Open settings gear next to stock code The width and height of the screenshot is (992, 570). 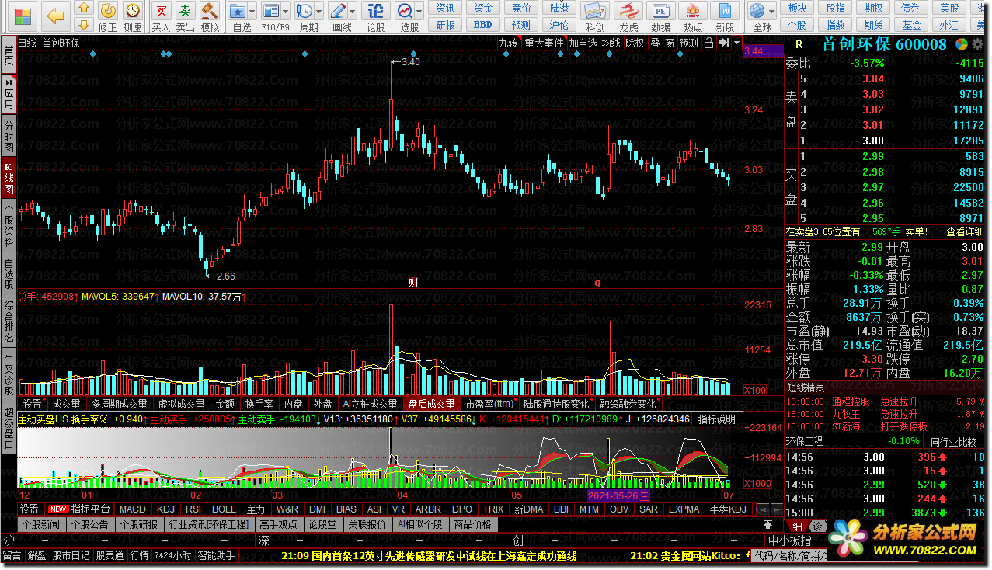[976, 44]
